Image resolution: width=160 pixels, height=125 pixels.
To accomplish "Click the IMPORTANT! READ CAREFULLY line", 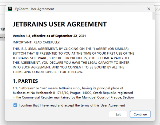I will pos(37,42).
